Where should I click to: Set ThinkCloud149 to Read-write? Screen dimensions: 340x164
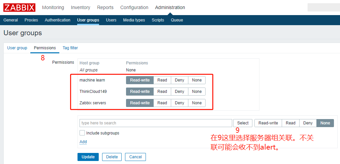(140, 92)
